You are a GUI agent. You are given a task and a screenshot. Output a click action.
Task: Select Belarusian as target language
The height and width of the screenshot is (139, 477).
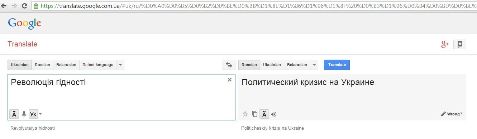point(297,65)
